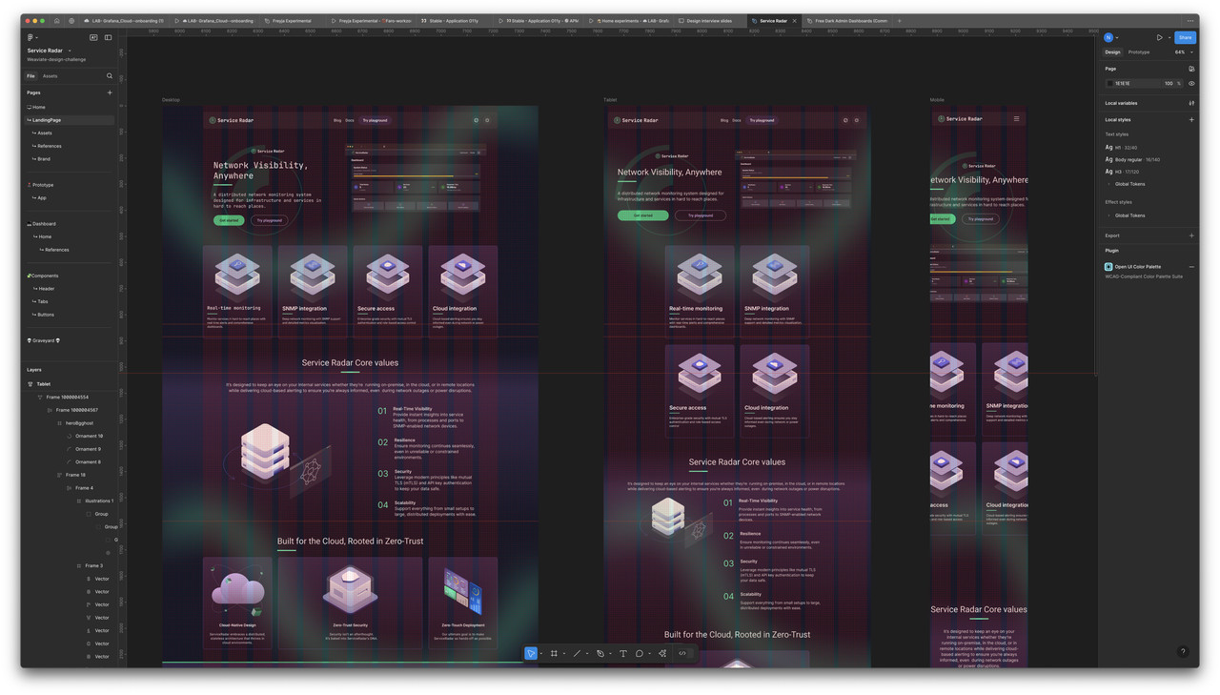Select the Text tool
The height and width of the screenshot is (695, 1220).
623,653
